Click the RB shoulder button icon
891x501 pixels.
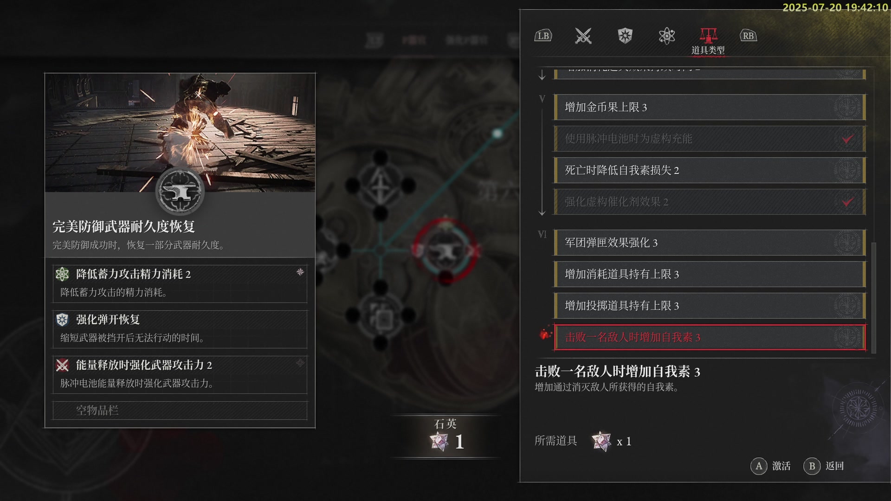click(748, 36)
